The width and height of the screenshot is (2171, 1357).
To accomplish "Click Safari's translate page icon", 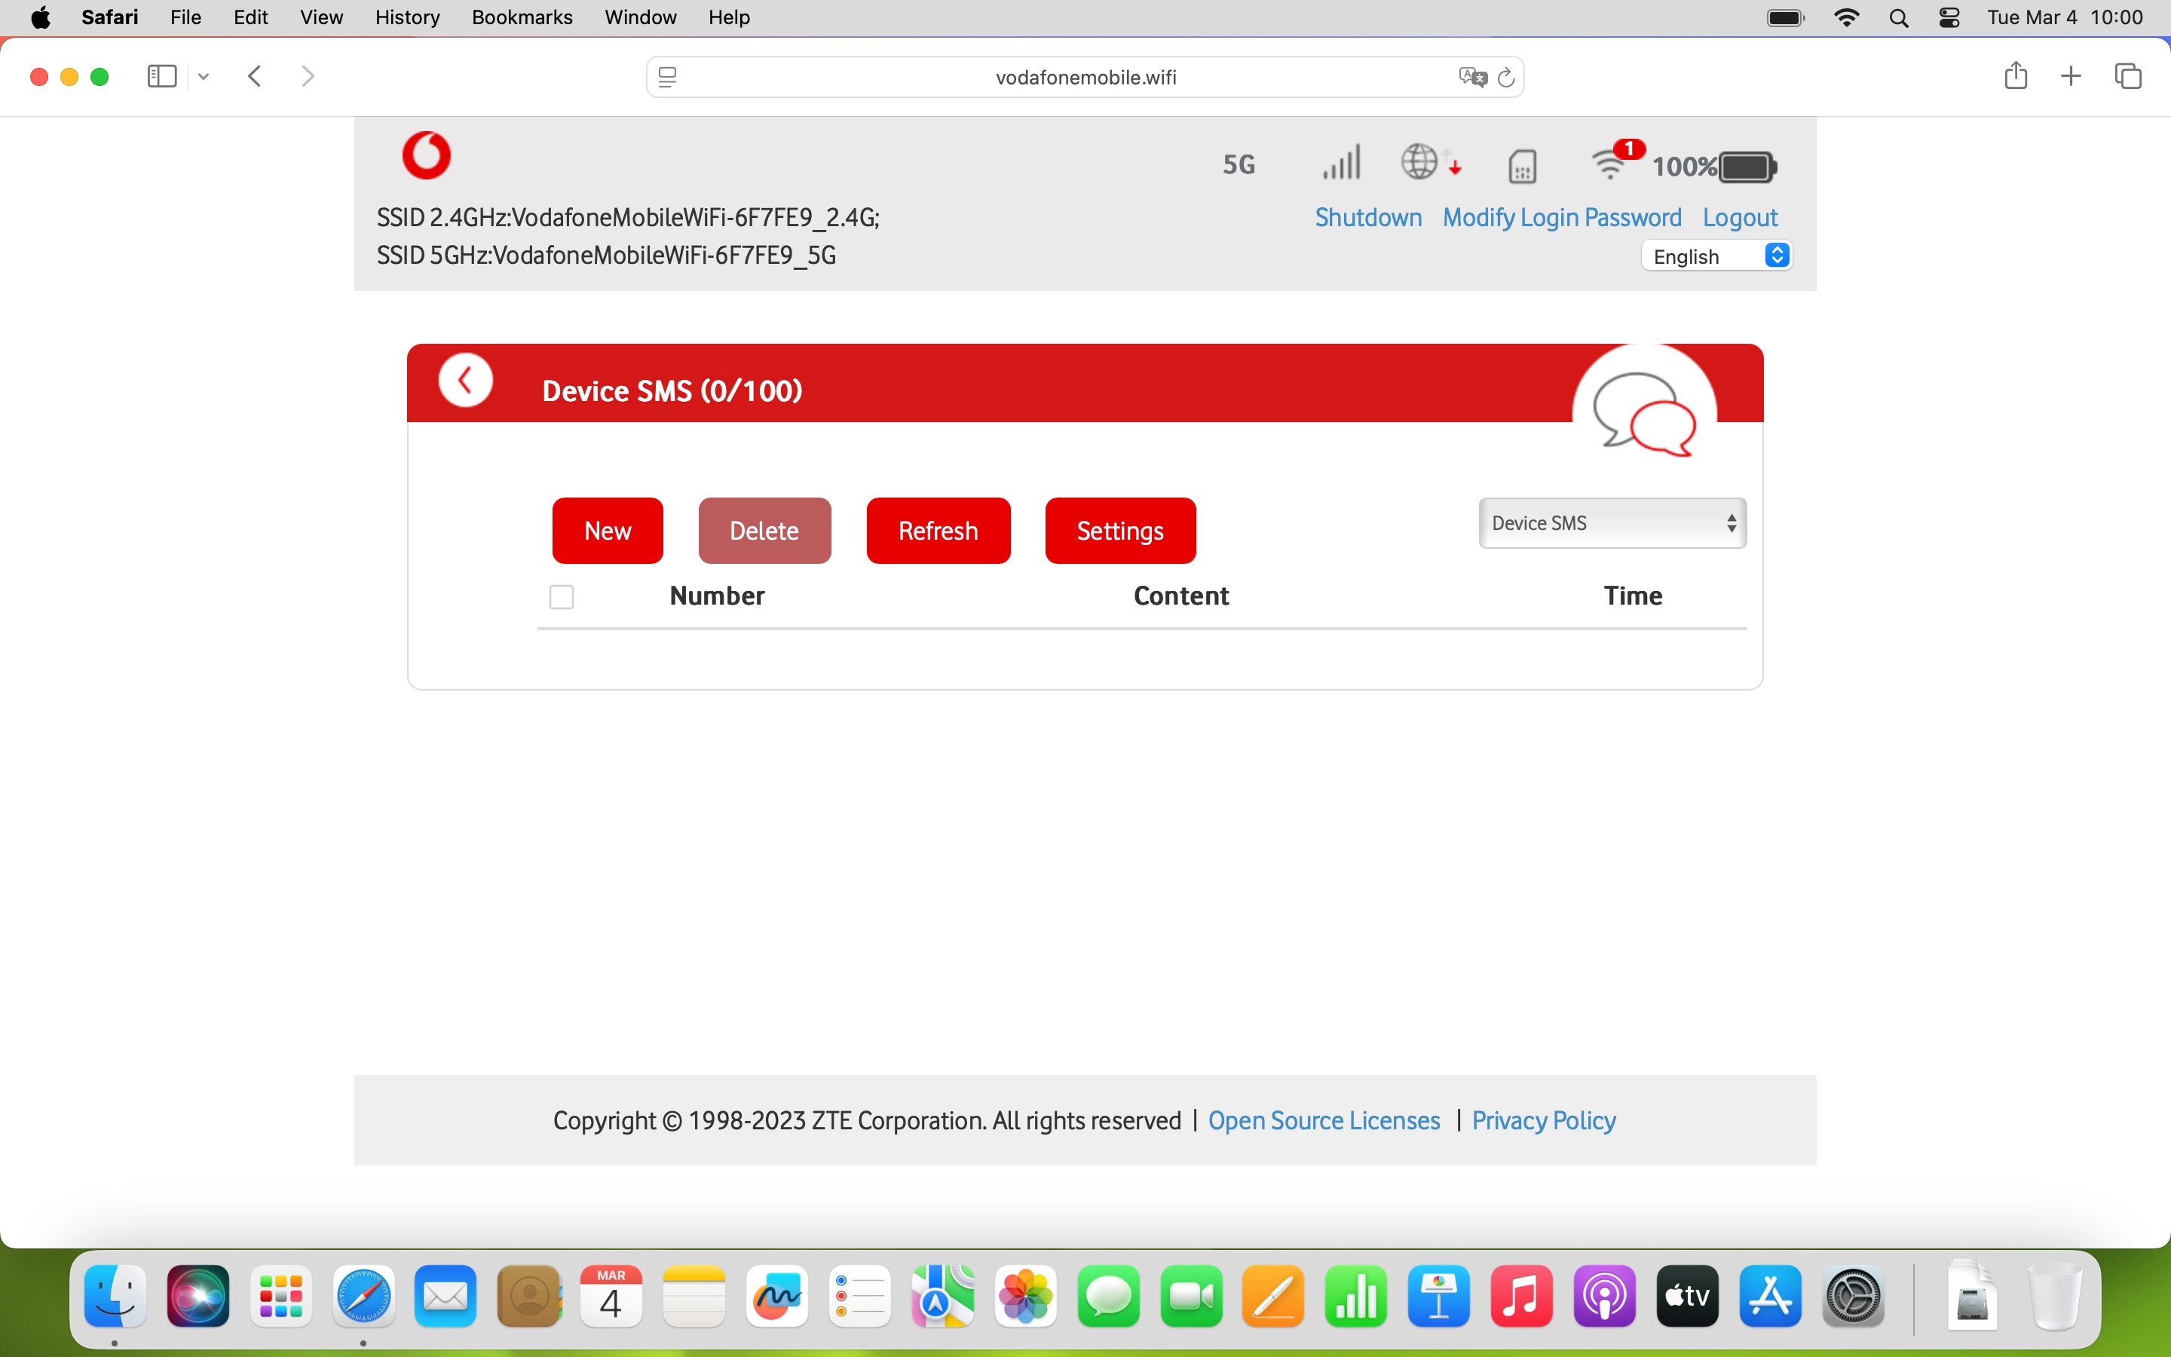I will 1471,77.
